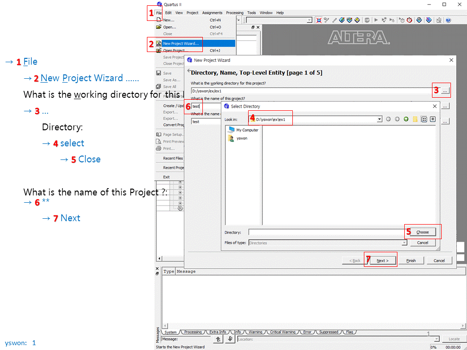Screen dimensions: 467x350
Task: Click Cancel in Select Directory dialog
Action: click(x=423, y=243)
